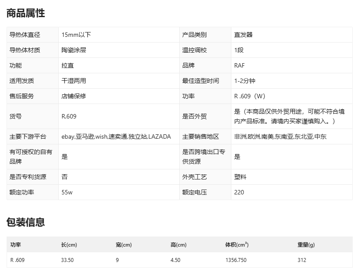
Task: Click the 包装信息 section heading
Action: point(25,222)
